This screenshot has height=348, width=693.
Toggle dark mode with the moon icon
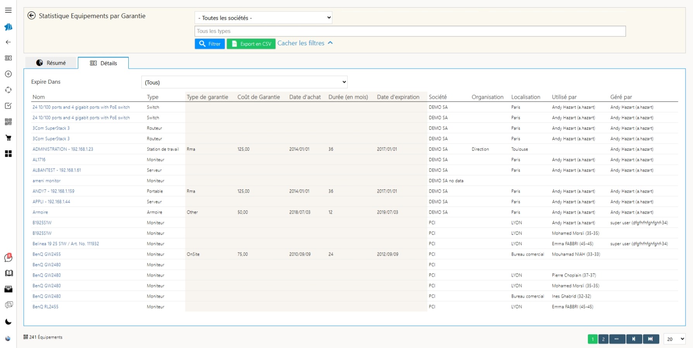8,322
